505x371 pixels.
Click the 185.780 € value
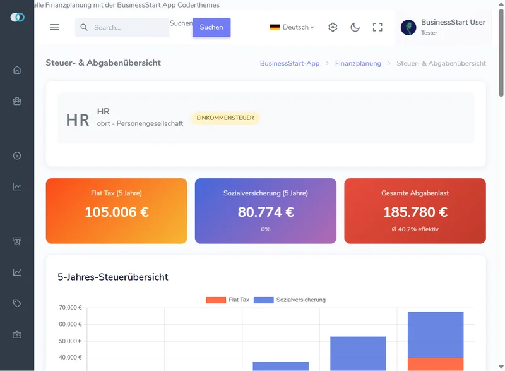(415, 212)
